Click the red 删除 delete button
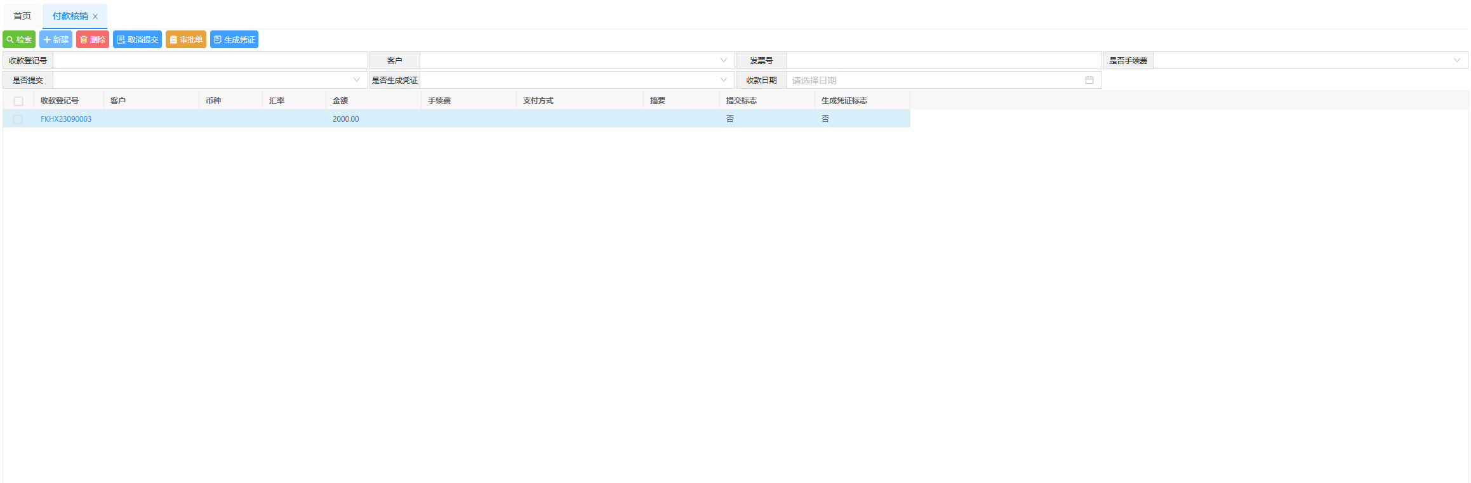This screenshot has width=1471, height=483. pos(93,39)
